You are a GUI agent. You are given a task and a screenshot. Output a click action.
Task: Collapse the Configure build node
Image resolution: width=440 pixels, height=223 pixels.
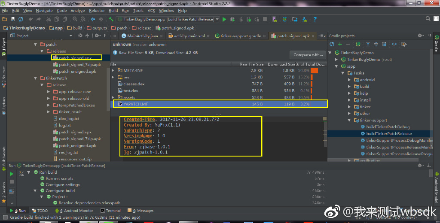35,191
